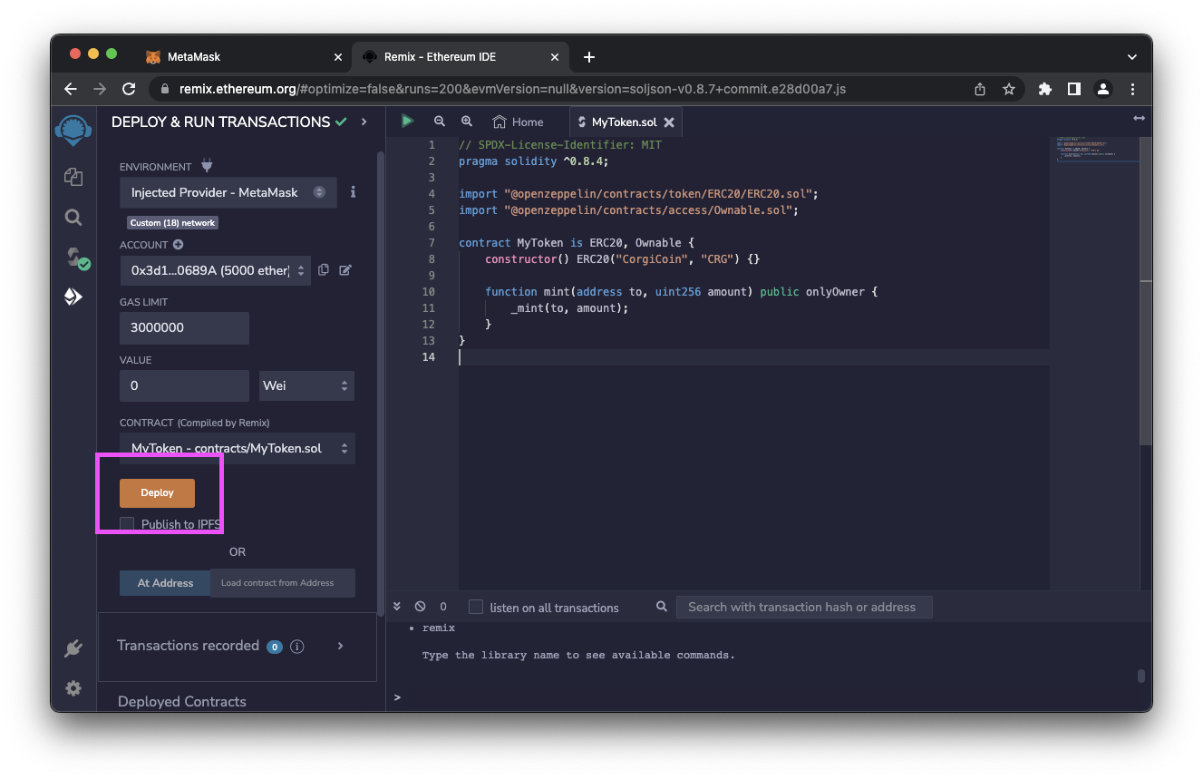Click the Custom (18) network badge
Screen dimensions: 1203x779
click(x=172, y=222)
